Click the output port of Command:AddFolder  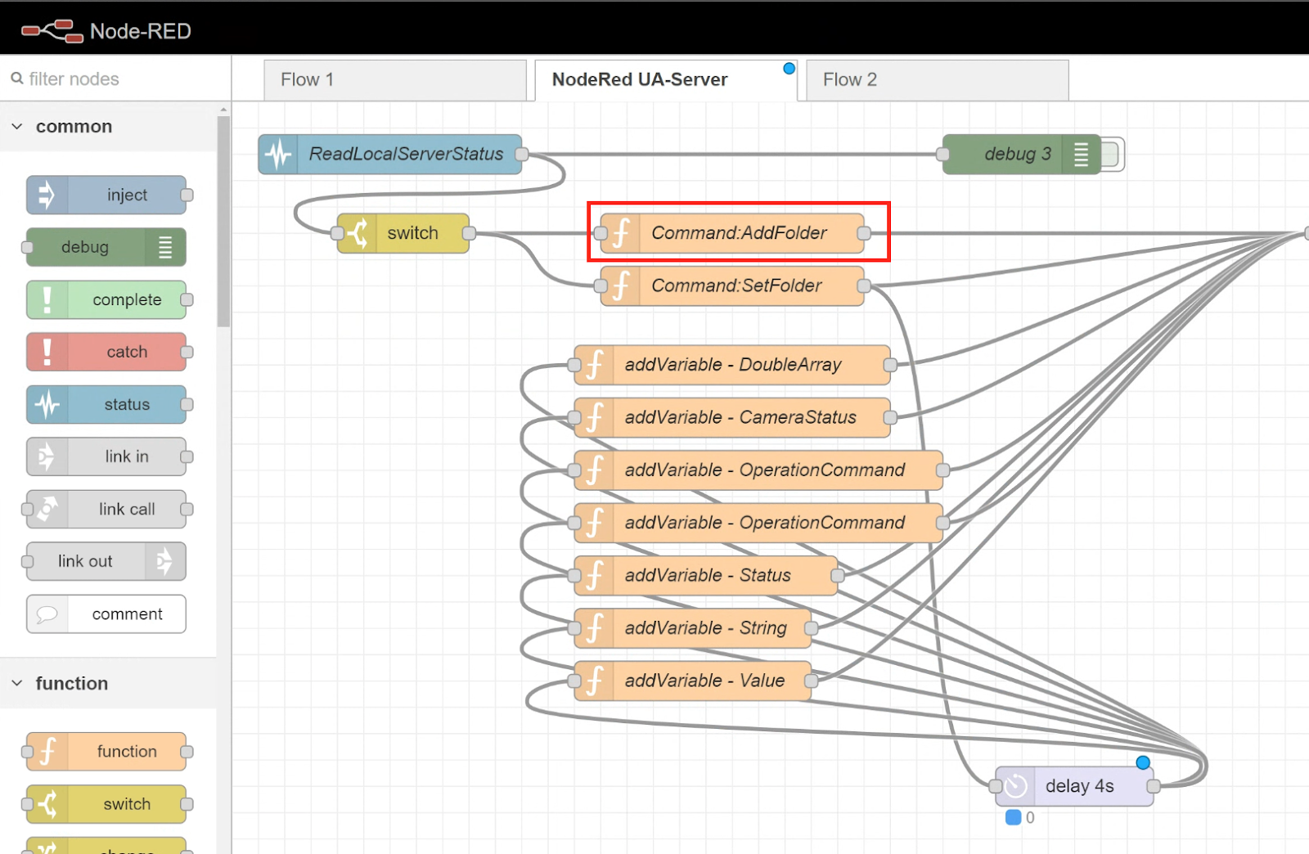(x=864, y=233)
